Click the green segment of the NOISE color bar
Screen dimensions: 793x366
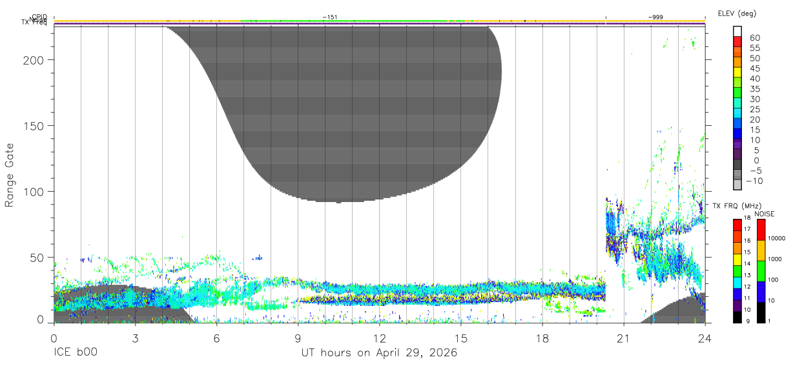pyautogui.click(x=761, y=271)
